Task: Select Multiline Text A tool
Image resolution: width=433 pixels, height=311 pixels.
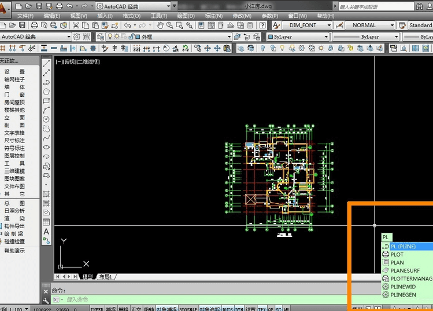Action: point(46,231)
